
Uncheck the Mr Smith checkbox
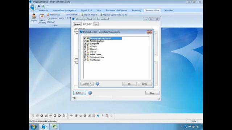(85, 47)
